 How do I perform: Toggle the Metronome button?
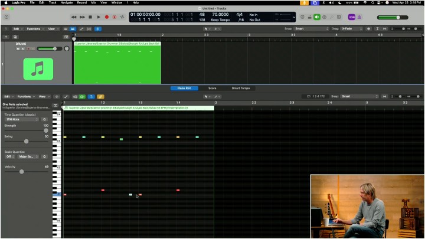coord(359,17)
